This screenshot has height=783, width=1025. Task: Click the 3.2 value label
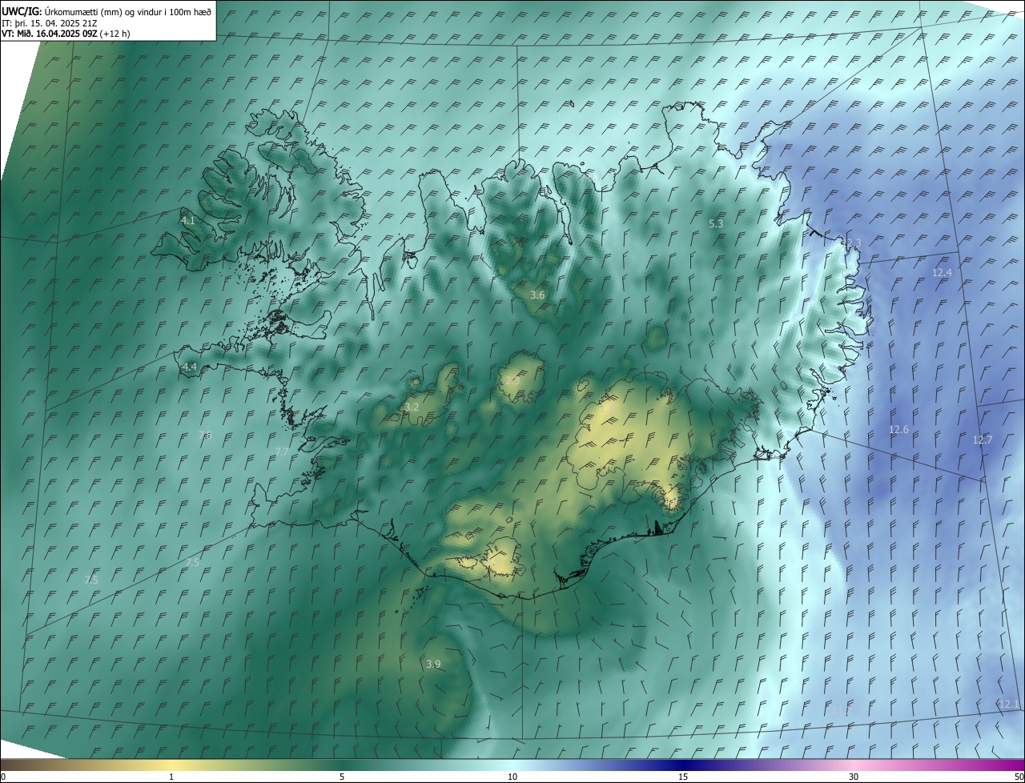point(412,408)
